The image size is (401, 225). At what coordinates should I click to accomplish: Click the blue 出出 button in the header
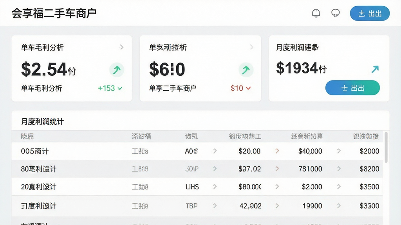coord(370,13)
